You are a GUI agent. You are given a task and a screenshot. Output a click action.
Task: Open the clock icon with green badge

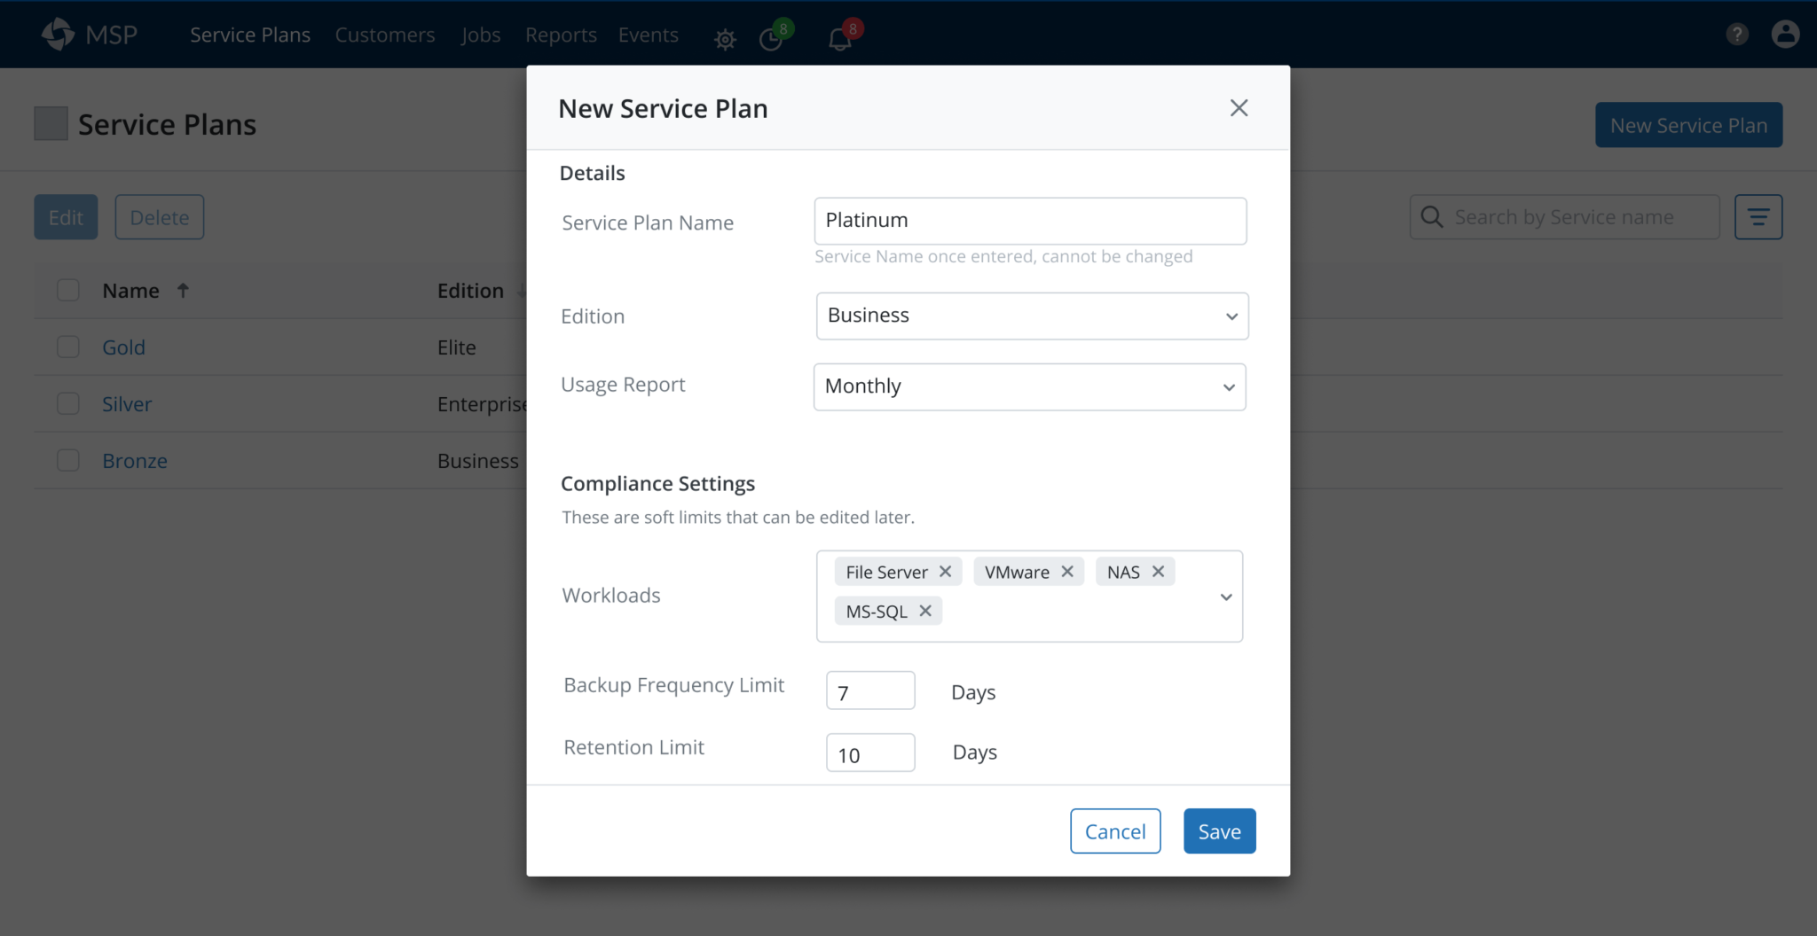(x=771, y=39)
